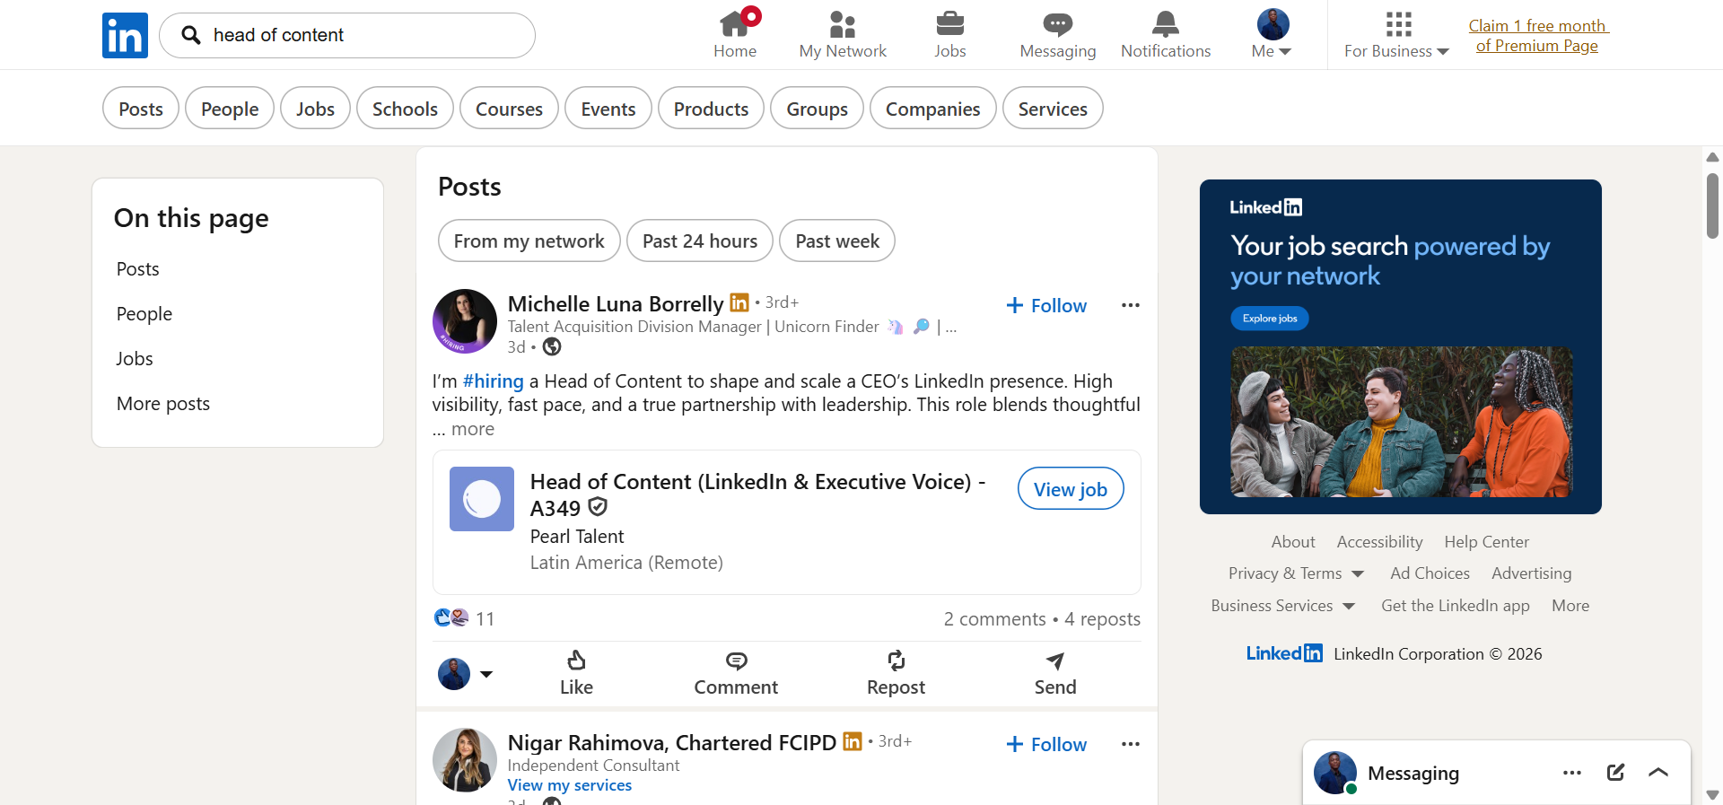Filter results by Schools
This screenshot has height=805, width=1723.
[x=405, y=109]
